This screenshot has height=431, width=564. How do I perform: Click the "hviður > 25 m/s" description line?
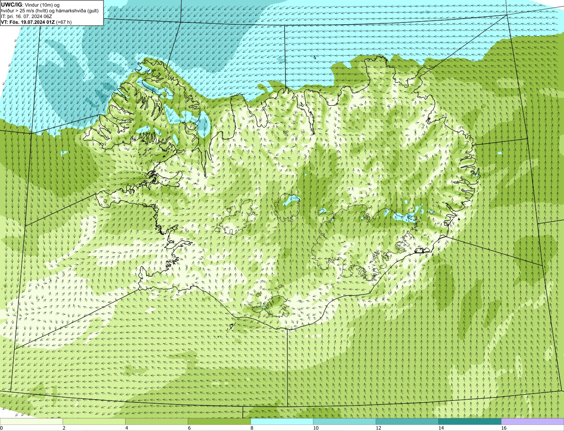tap(50, 10)
